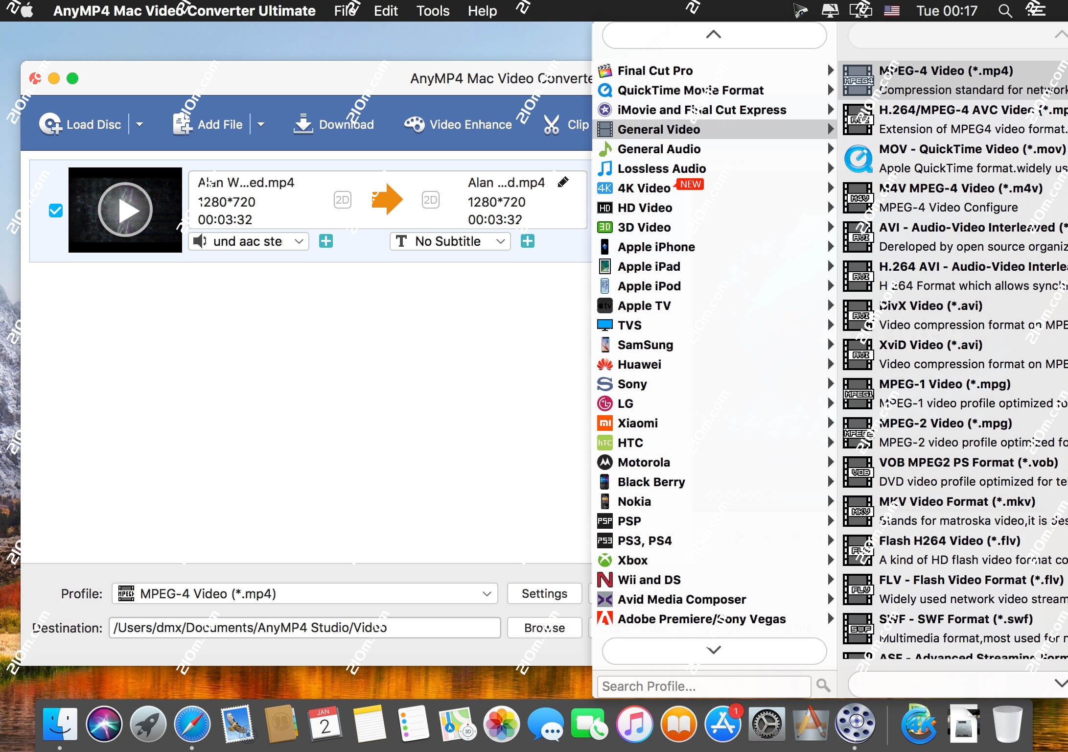This screenshot has height=752, width=1068.
Task: Open Video Enhance
Action: click(x=414, y=124)
